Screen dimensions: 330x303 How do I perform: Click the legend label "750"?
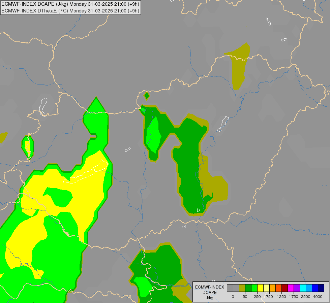pyautogui.click(x=269, y=297)
